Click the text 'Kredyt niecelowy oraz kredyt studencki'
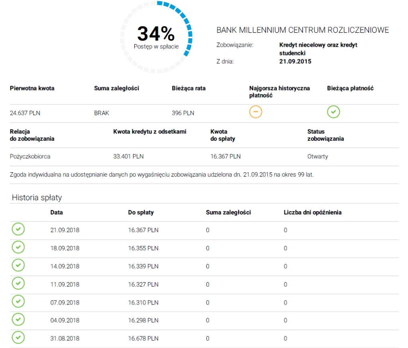 pos(318,49)
